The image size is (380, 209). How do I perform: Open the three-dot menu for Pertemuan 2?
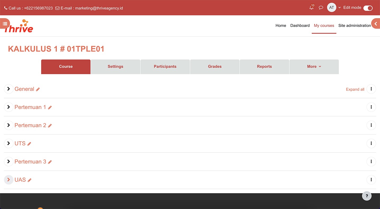(371, 125)
